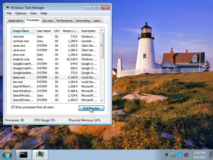Select the cmd.exe process row
This screenshot has width=213, height=160.
coord(55,37)
